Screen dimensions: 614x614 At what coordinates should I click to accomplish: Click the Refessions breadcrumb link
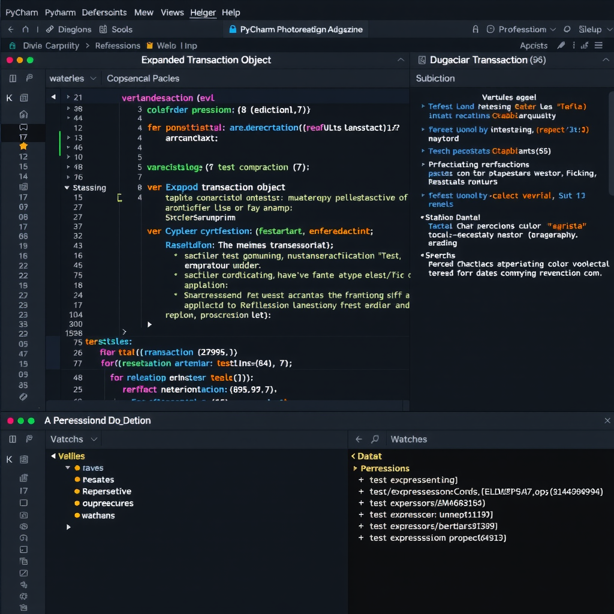click(x=118, y=45)
